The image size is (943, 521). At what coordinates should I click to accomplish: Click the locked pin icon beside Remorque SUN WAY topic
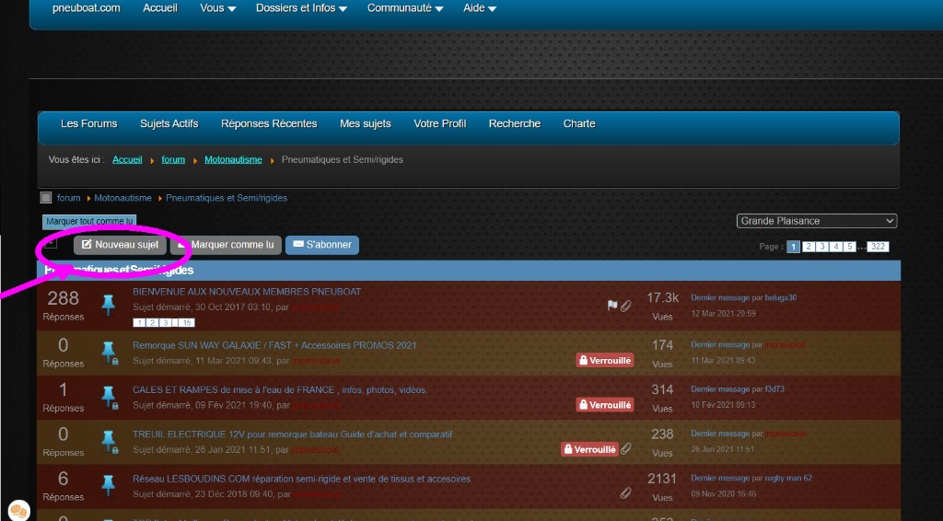click(109, 352)
